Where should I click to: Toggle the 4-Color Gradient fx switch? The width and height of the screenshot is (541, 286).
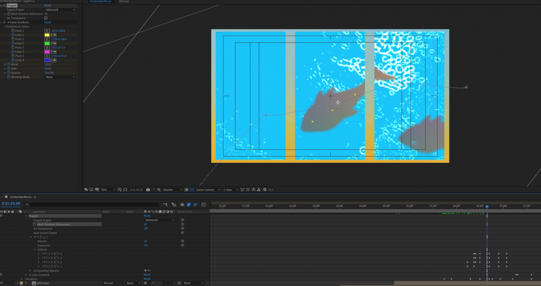(x=4, y=22)
